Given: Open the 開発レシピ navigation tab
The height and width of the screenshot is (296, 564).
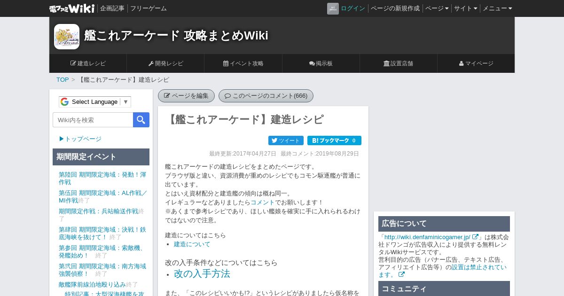Looking at the screenshot, I should tap(165, 63).
